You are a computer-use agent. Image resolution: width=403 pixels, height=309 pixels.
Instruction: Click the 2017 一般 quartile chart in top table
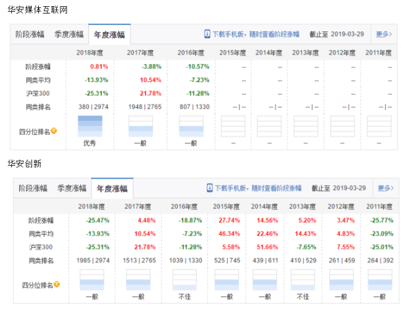click(141, 126)
